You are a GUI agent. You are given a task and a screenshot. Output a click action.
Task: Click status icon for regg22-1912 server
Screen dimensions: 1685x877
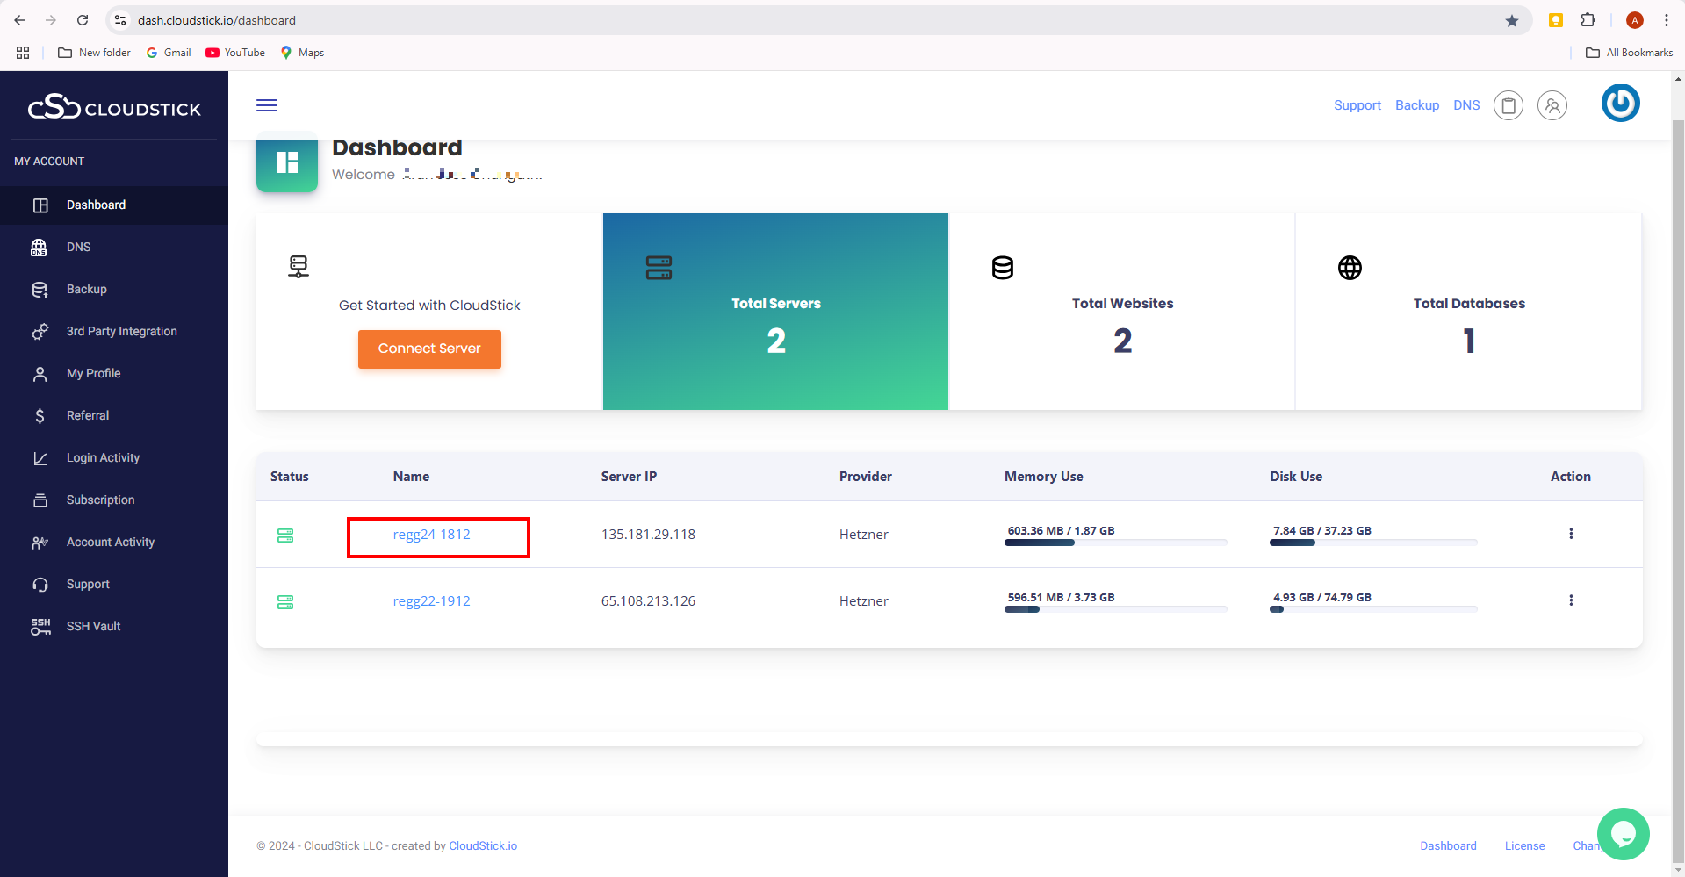click(285, 601)
